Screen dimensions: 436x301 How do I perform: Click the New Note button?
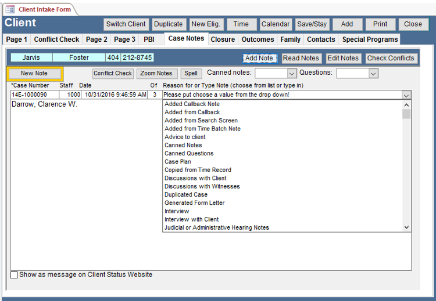point(34,74)
